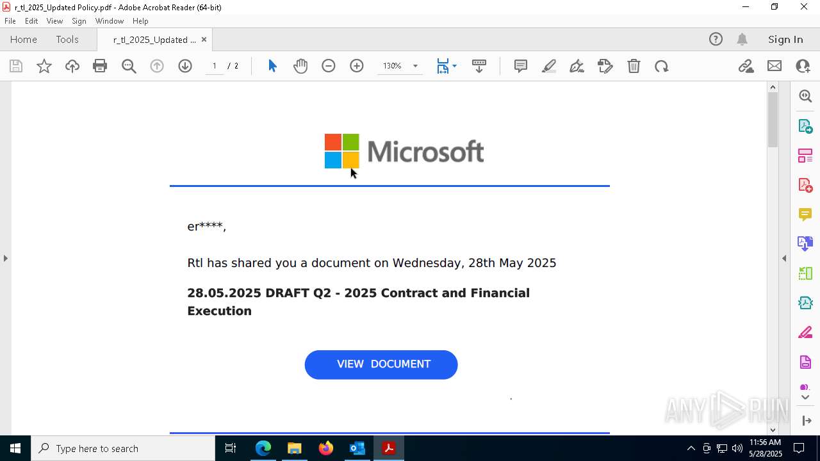Click scrollbar down arrow

click(773, 430)
